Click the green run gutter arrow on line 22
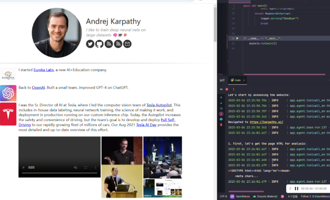 [237, 38]
